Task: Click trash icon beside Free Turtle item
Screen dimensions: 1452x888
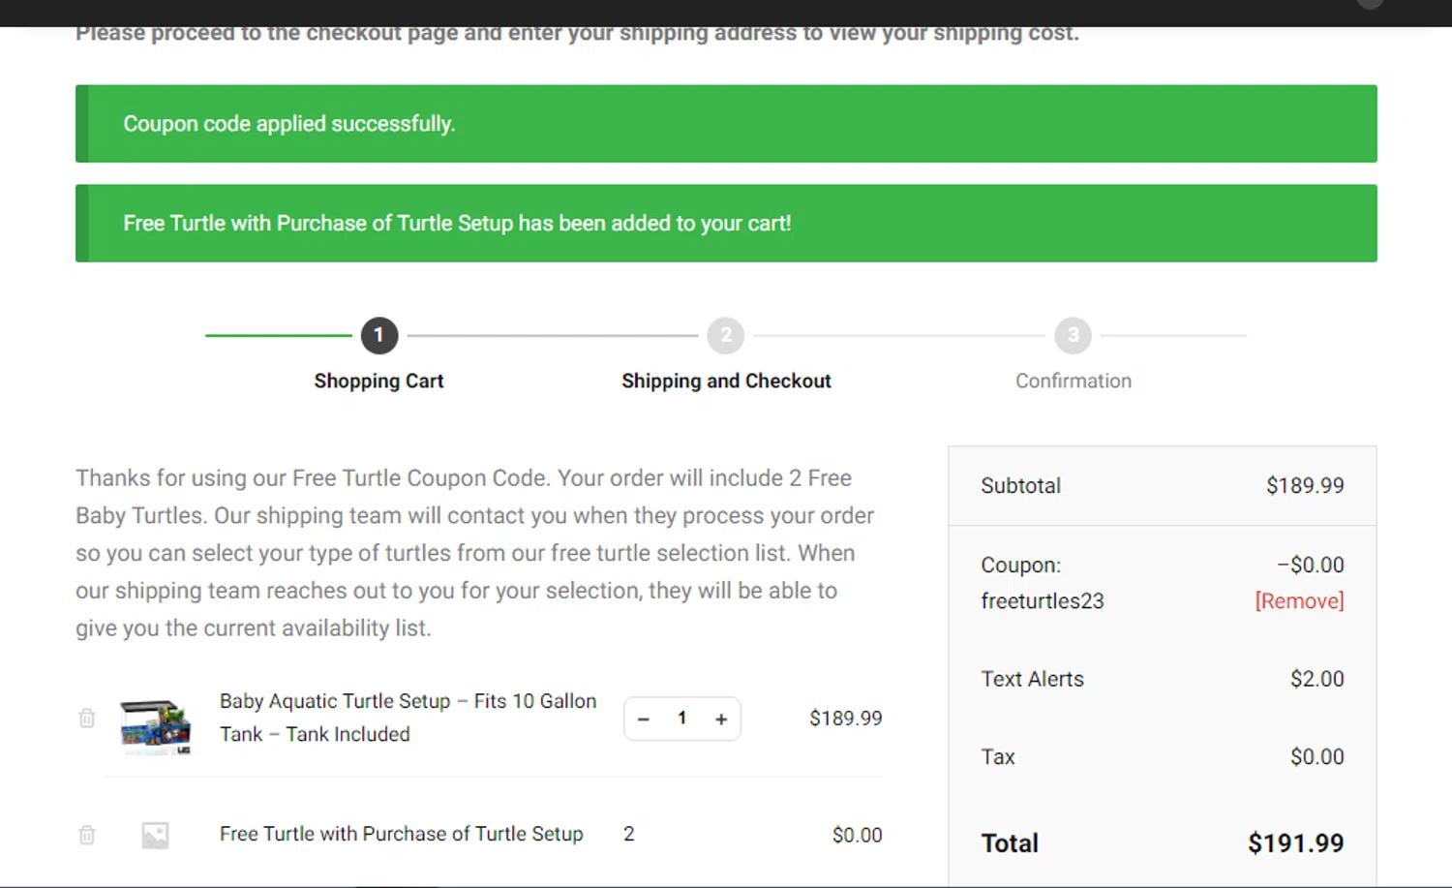Action: coord(87,835)
